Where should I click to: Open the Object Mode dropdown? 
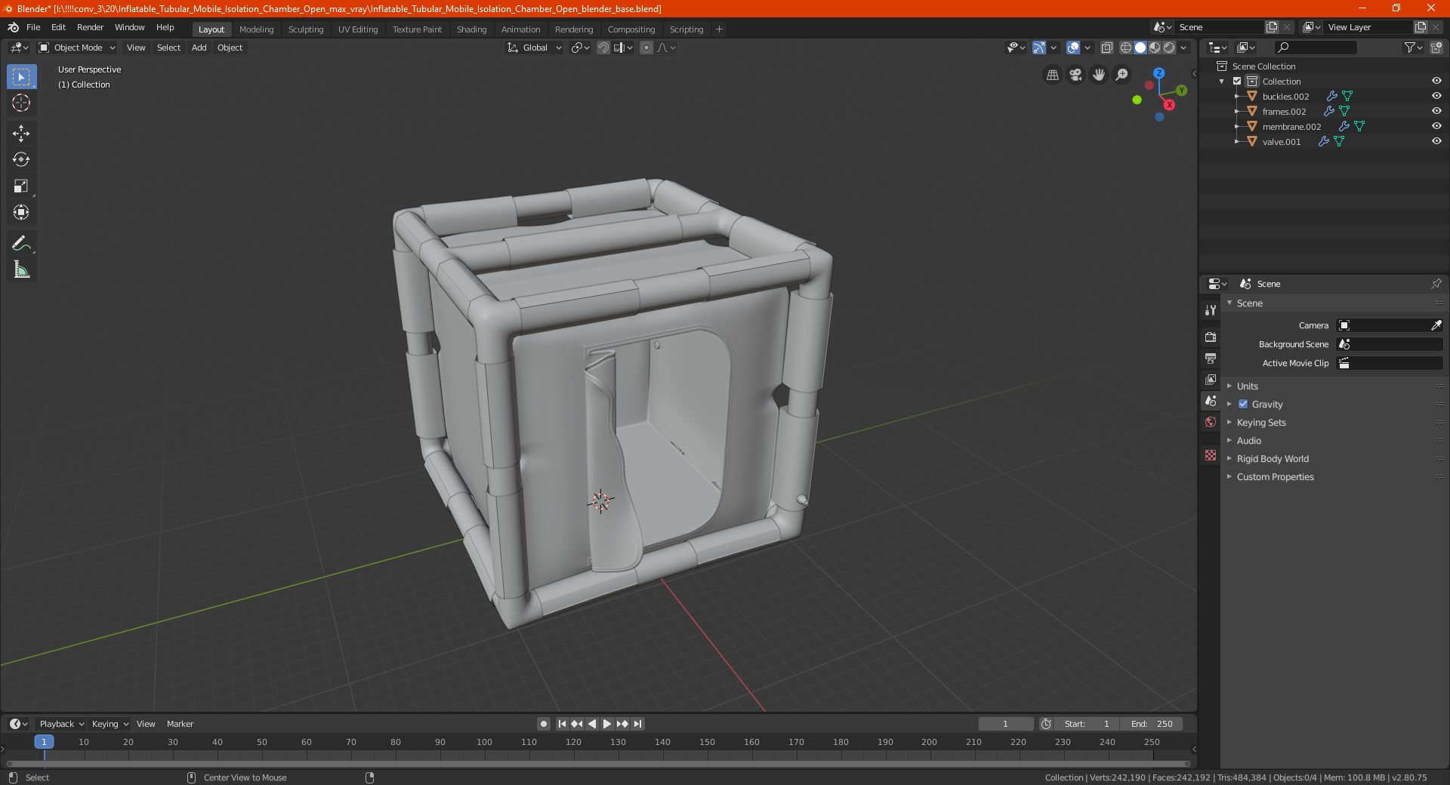pyautogui.click(x=77, y=48)
